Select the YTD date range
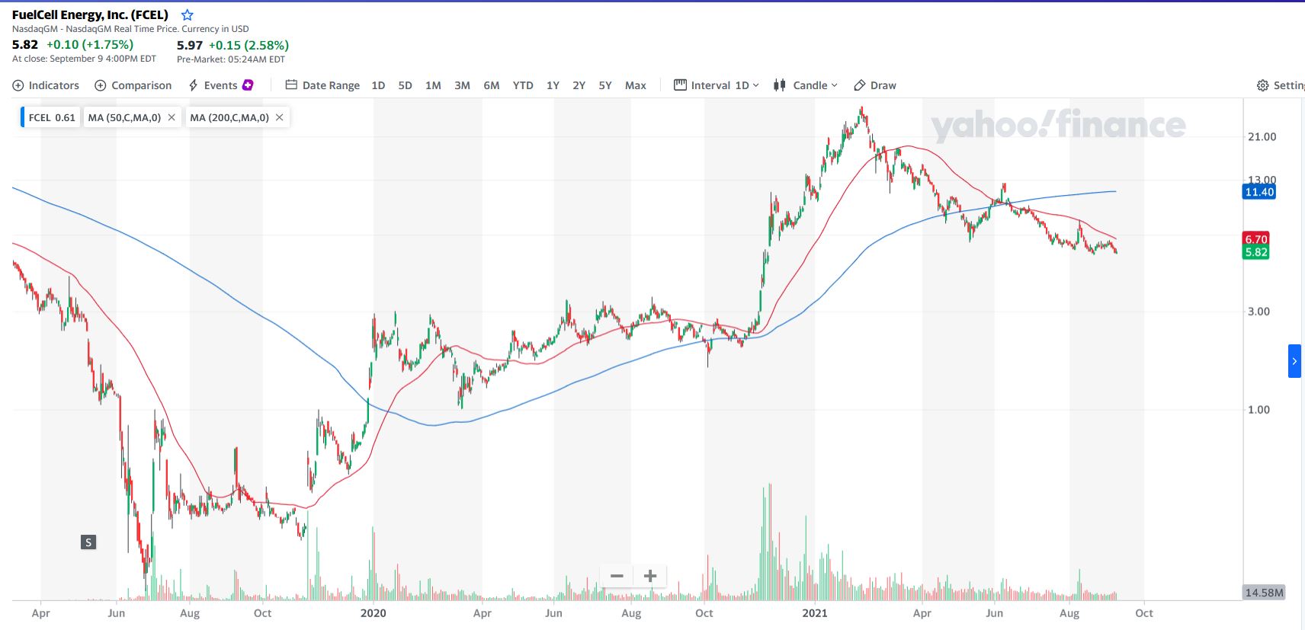Viewport: 1305px width, 630px height. (523, 85)
